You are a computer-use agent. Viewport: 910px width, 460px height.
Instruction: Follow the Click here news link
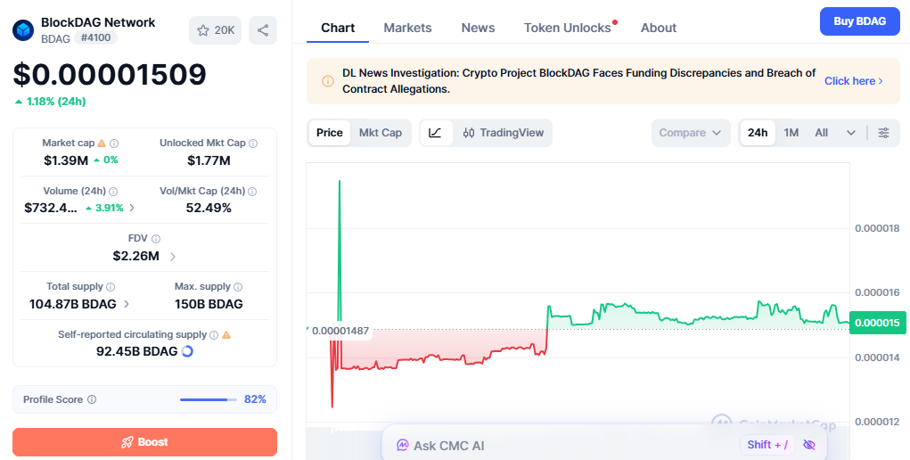click(854, 81)
